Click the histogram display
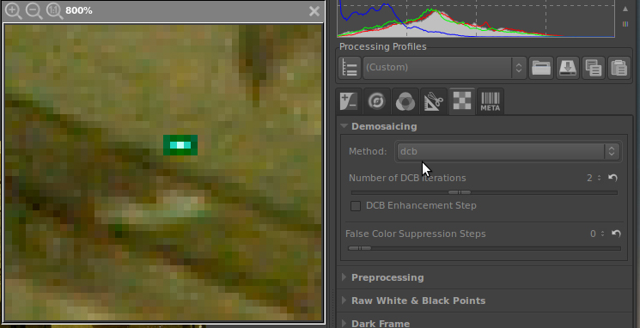 pos(476,19)
